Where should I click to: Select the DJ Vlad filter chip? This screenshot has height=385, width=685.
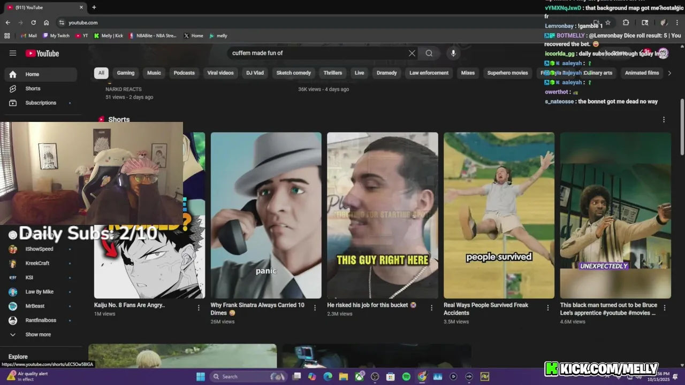tap(255, 73)
